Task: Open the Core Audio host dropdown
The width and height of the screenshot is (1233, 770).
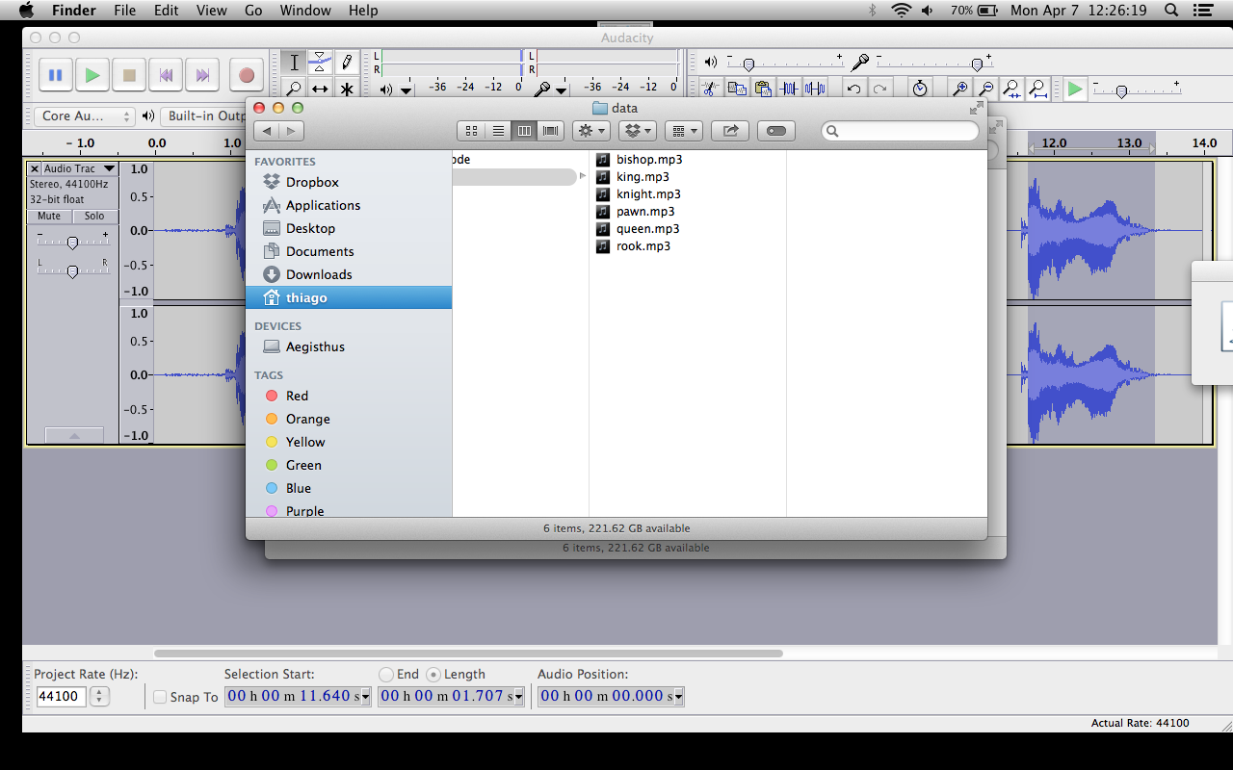Action: coord(85,115)
